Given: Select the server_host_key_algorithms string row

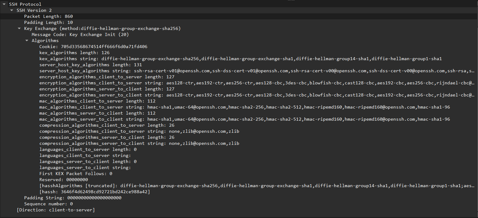Looking at the screenshot, I should (x=257, y=71).
